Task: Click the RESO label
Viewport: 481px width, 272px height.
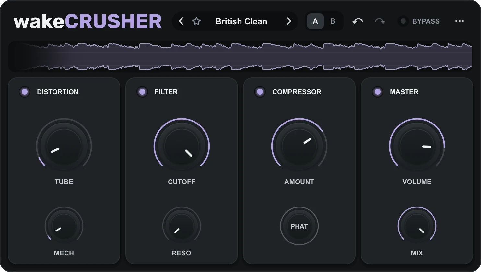Action: (182, 253)
